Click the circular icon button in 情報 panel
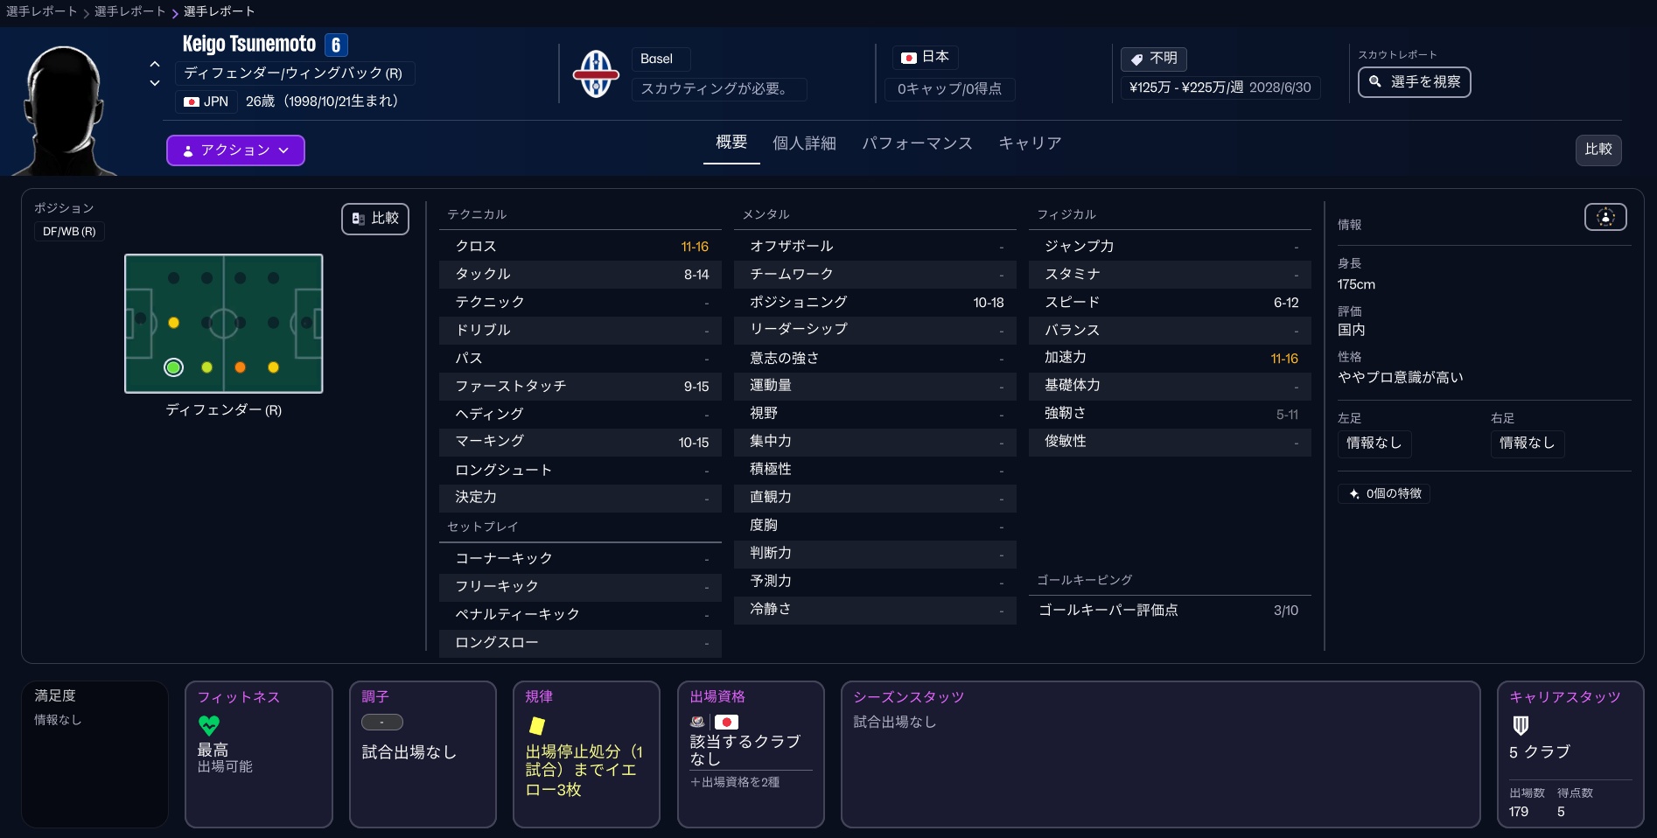This screenshot has width=1657, height=838. coord(1605,217)
